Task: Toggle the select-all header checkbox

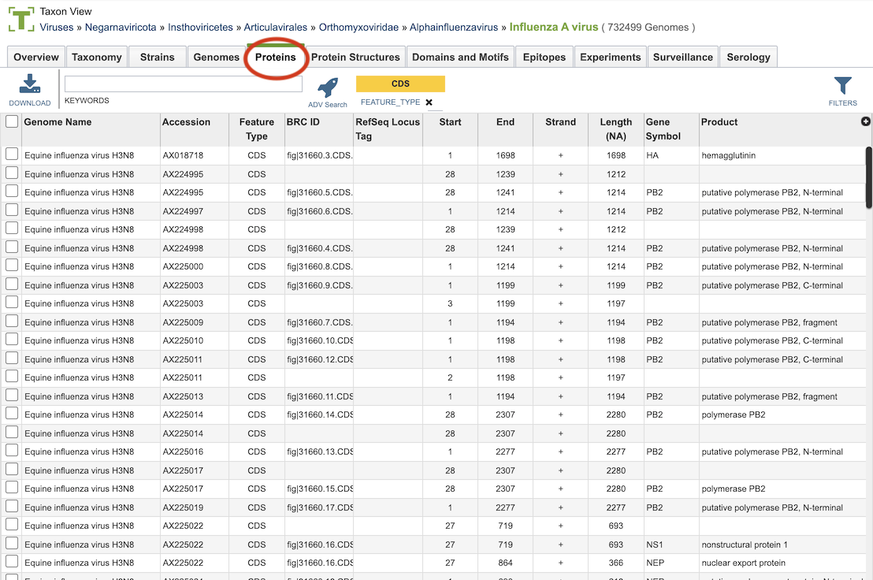Action: coord(12,121)
